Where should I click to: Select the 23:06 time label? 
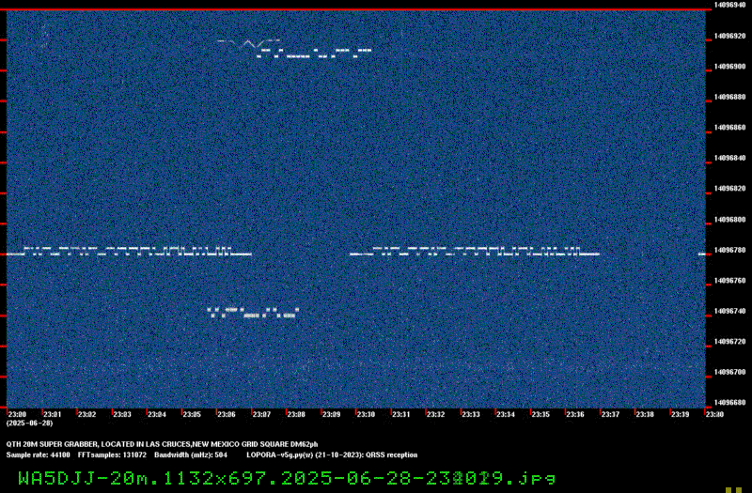227,414
